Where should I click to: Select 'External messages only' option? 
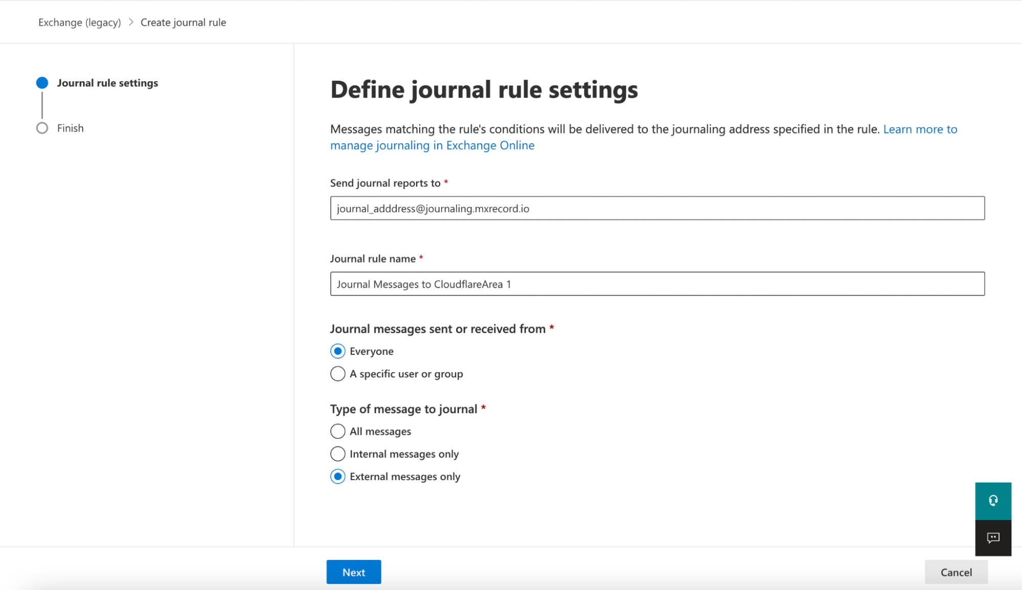(x=337, y=476)
